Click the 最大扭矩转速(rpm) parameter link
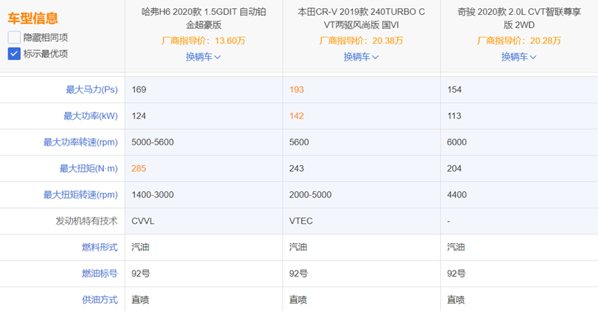 pyautogui.click(x=80, y=195)
